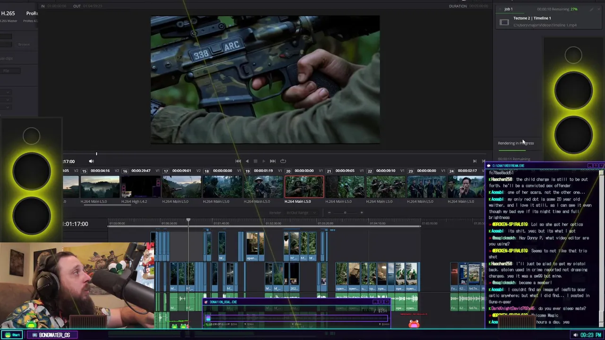Jump to first frame in viewer transport
605x340 pixels.
(x=238, y=161)
